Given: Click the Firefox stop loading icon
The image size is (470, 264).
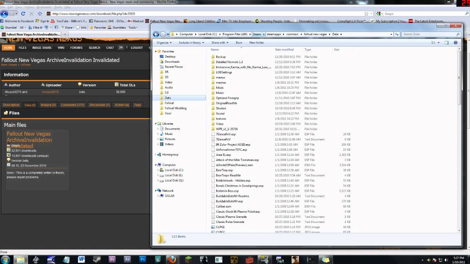Looking at the screenshot, I should (x=32, y=14).
